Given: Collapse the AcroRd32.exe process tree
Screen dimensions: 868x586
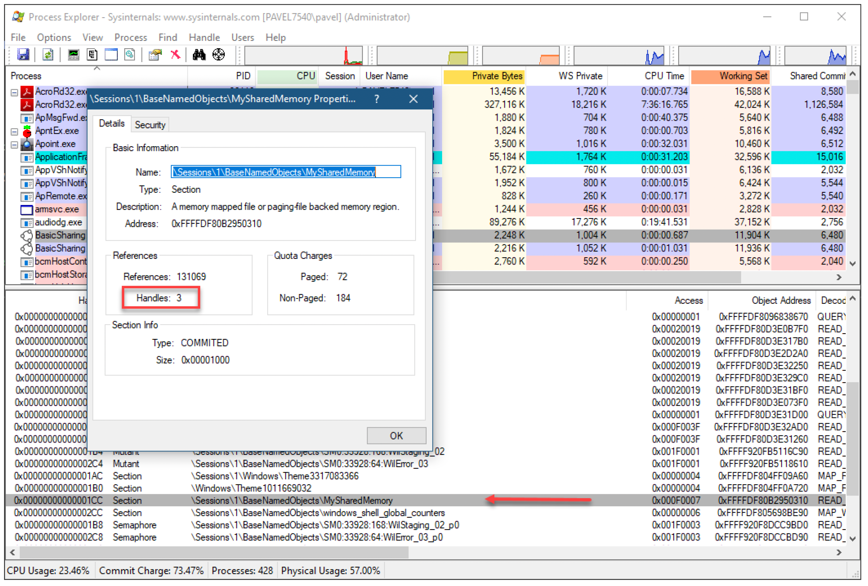Looking at the screenshot, I should pos(14,92).
